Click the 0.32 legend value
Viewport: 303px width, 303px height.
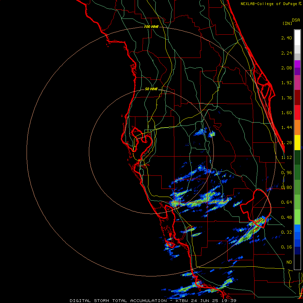287,232
